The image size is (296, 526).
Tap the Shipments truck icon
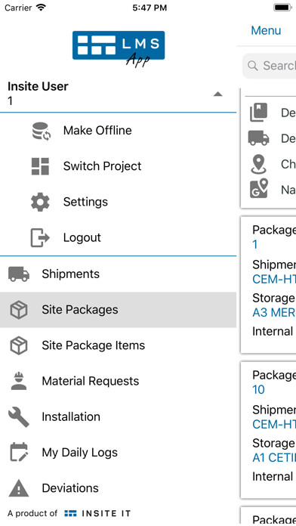tap(18, 274)
